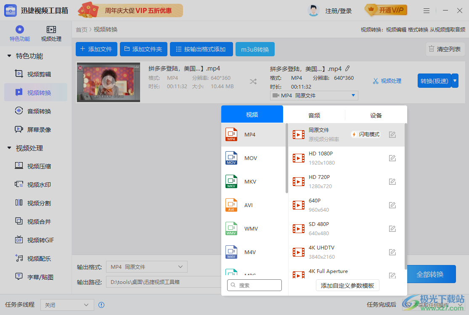The image size is (469, 315).
Task: Expand the 输出格式 dropdown at bottom
Action: click(146, 267)
